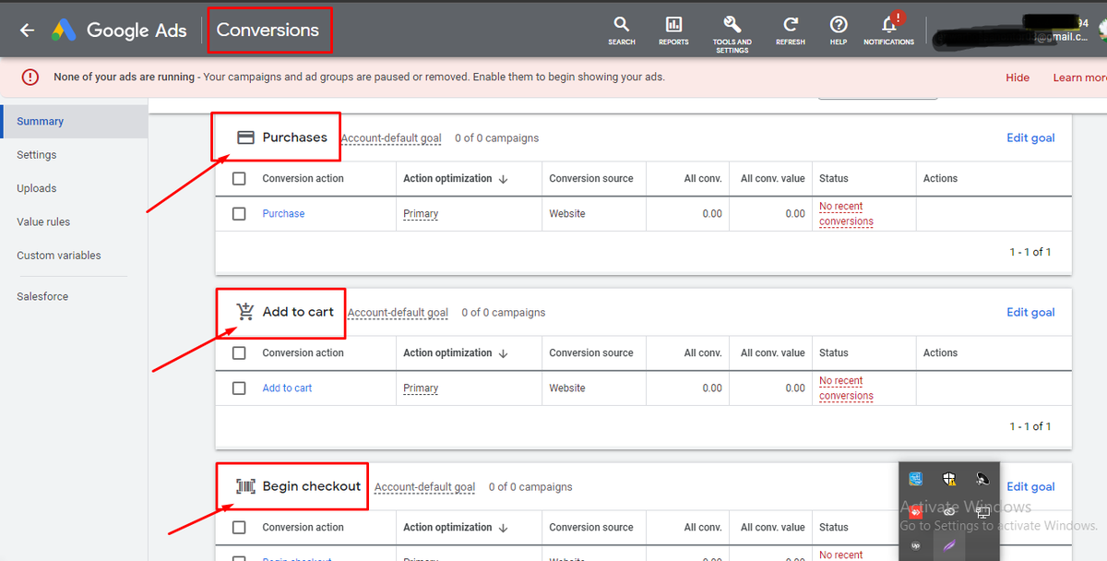Viewport: 1107px width, 561px height.
Task: Open Creative Cloud tray icon
Action: coord(949,510)
